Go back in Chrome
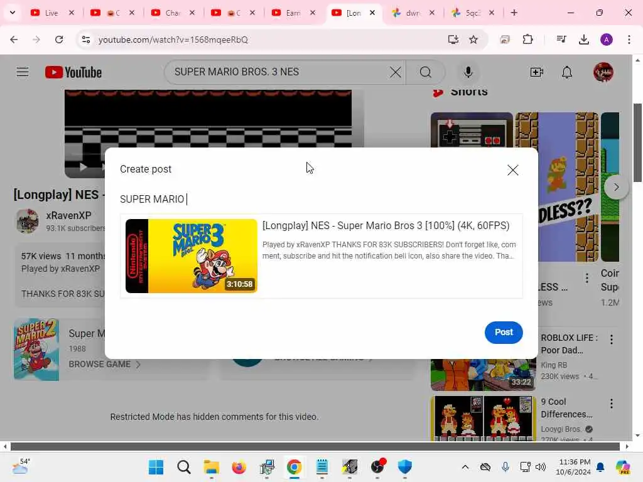This screenshot has width=643, height=482. [x=14, y=40]
